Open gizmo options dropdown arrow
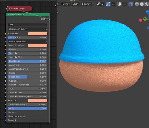 pos(113,4)
